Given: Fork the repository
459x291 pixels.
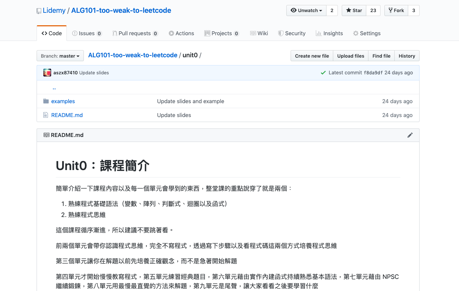Looking at the screenshot, I should coord(396,10).
